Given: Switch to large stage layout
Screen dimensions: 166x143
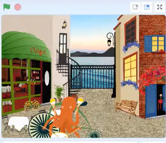Looking at the screenshot, I should point(147,7).
